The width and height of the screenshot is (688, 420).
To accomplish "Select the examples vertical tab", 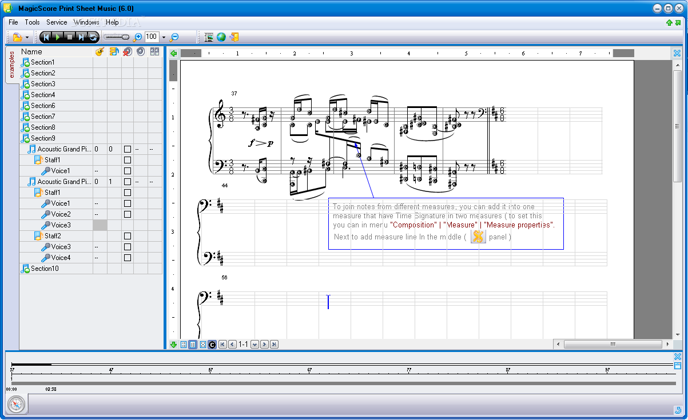I will [11, 65].
